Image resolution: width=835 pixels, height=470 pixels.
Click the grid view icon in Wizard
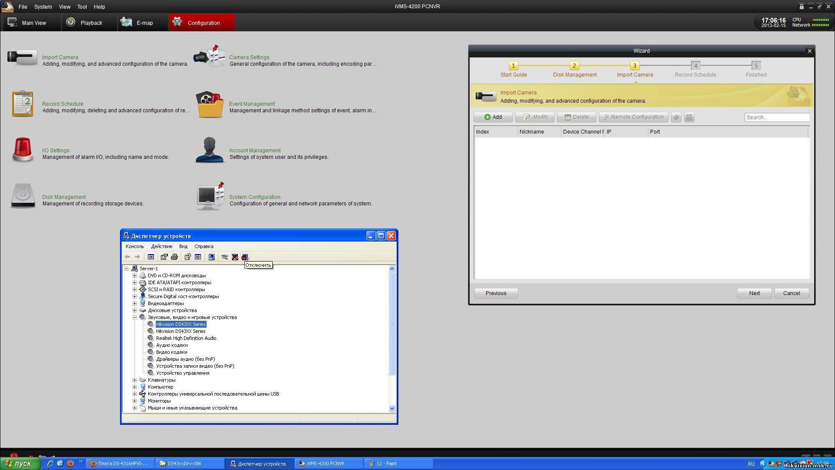pos(689,117)
